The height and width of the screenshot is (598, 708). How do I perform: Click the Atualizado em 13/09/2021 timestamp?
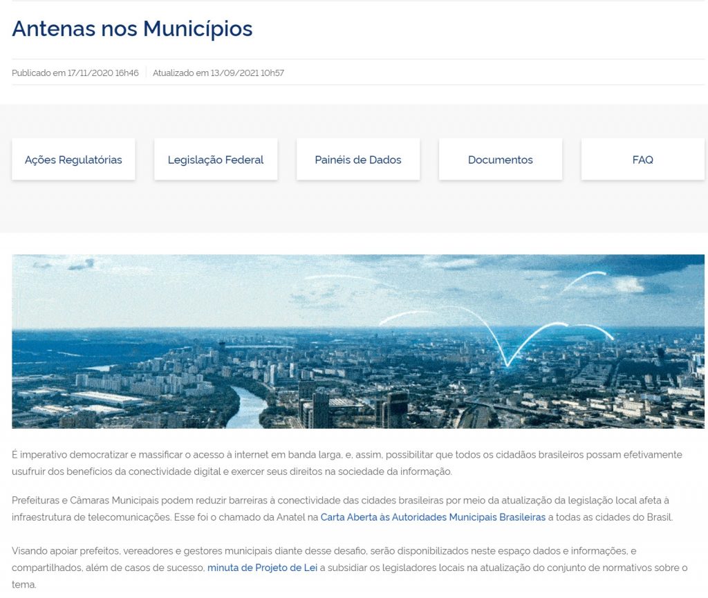pos(218,73)
